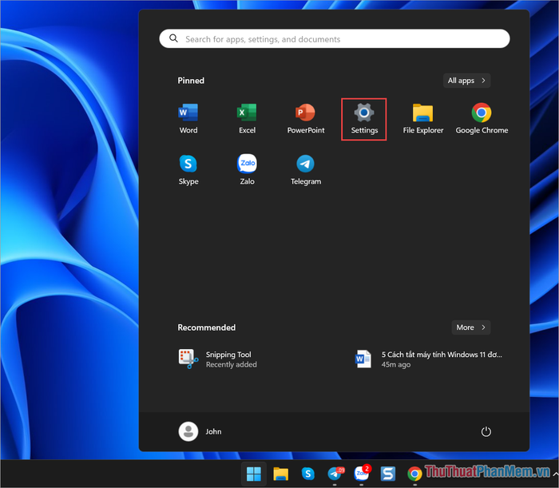Open the John user account menu
Screen dimensions: 559x488
pyautogui.click(x=200, y=431)
